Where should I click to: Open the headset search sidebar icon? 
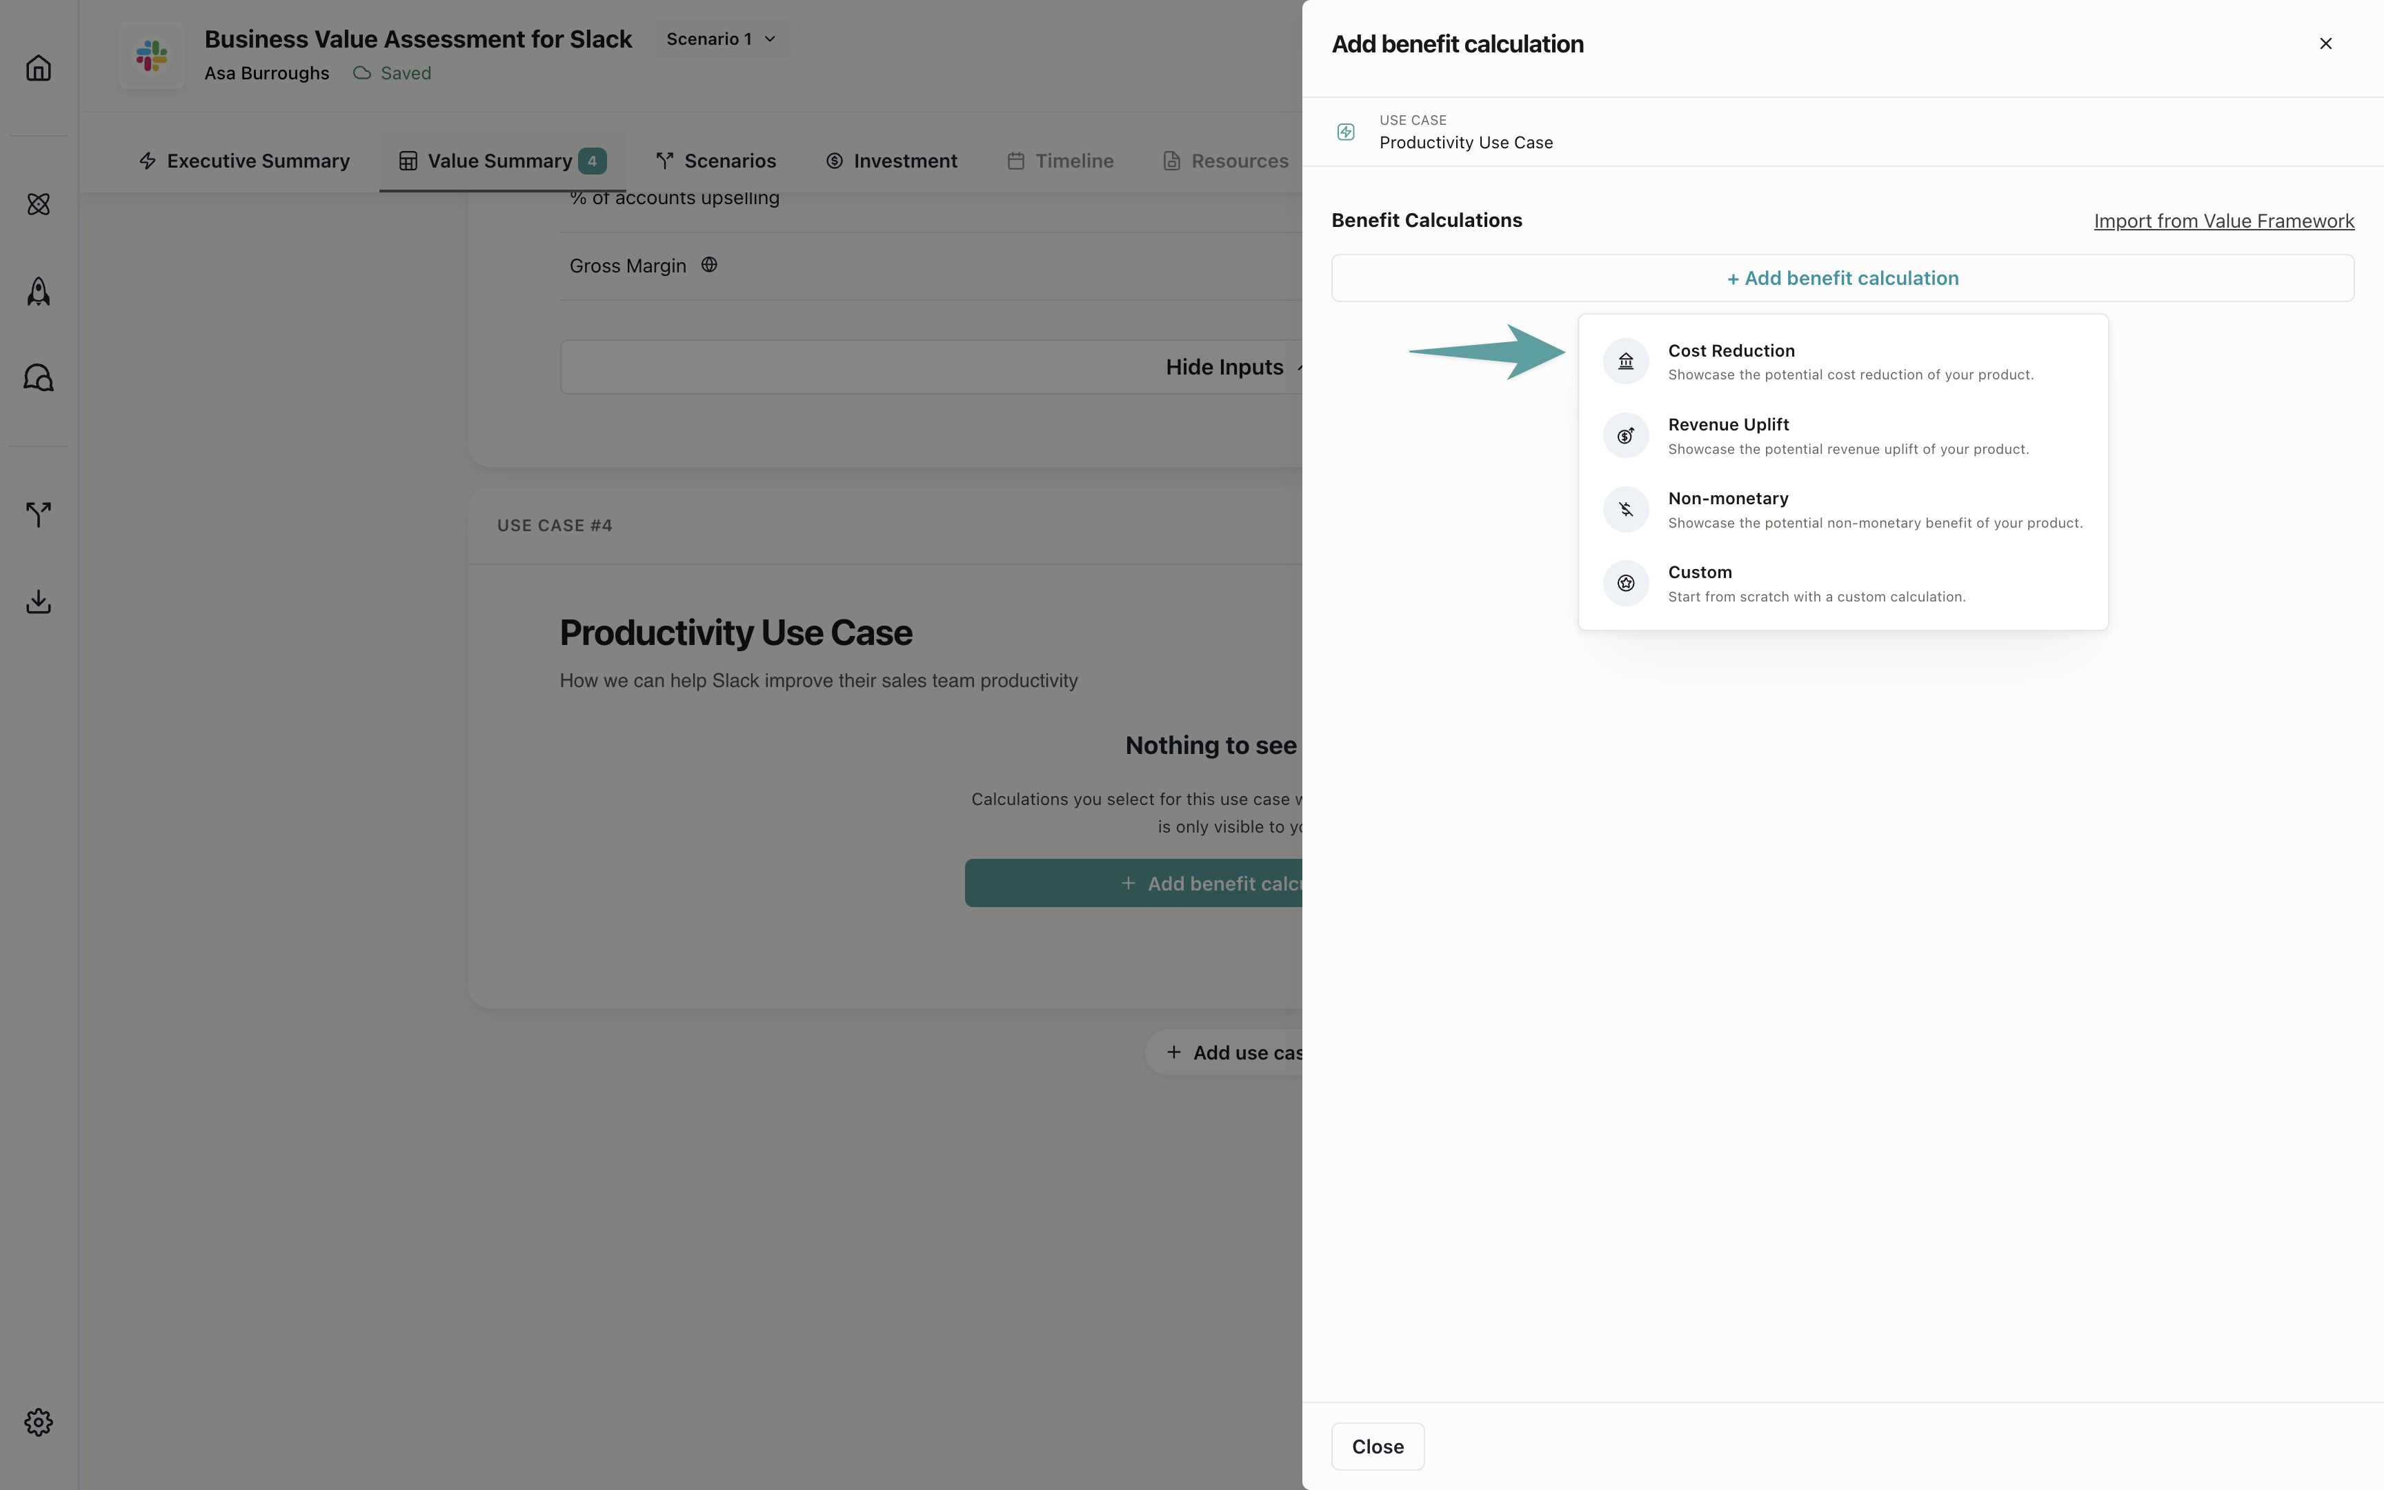[39, 379]
